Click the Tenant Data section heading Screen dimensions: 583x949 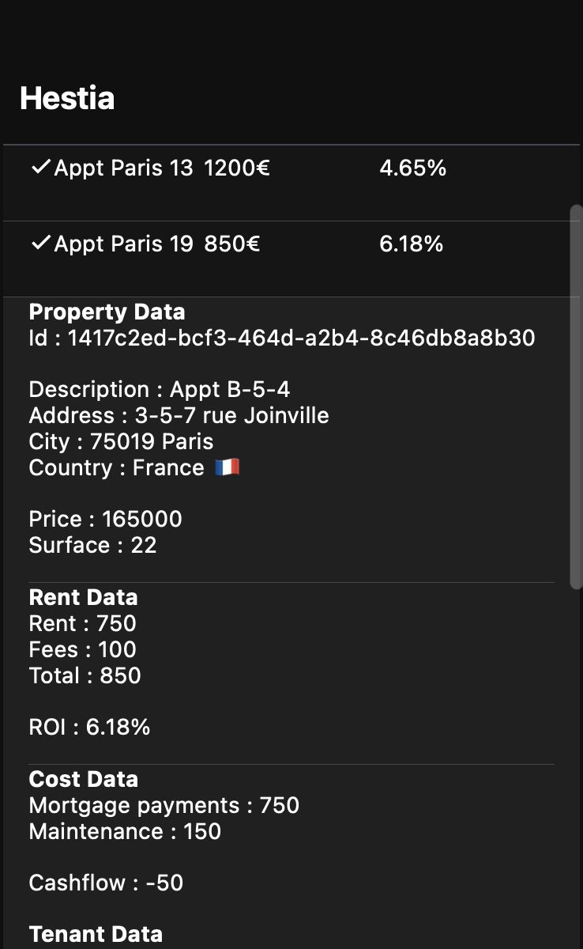96,934
